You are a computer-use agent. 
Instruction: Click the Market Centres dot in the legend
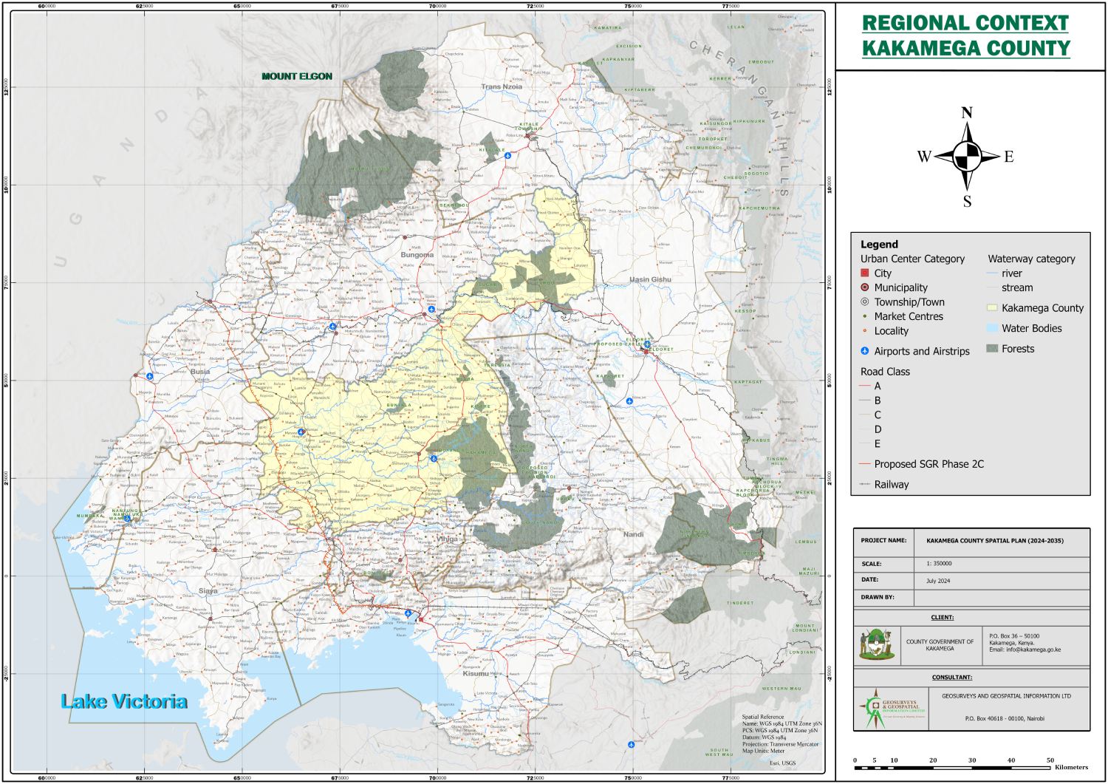(x=865, y=316)
